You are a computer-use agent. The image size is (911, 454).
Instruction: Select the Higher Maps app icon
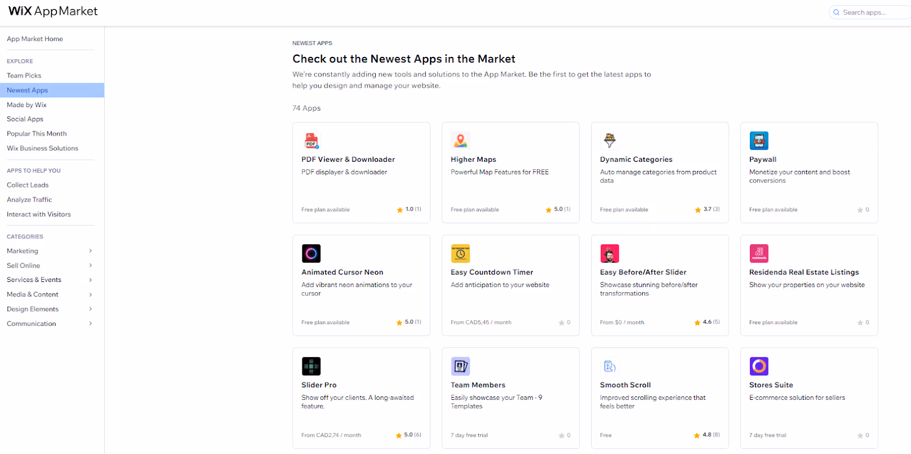tap(460, 140)
